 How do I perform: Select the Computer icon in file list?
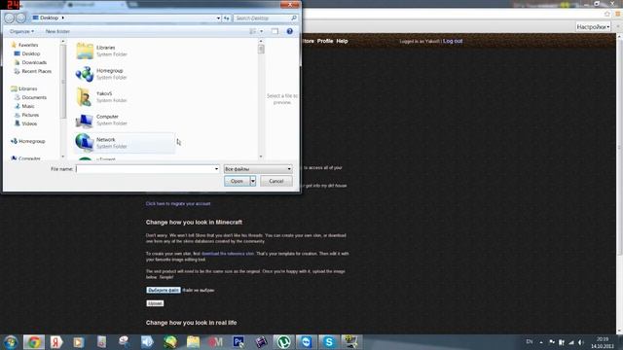click(x=85, y=121)
